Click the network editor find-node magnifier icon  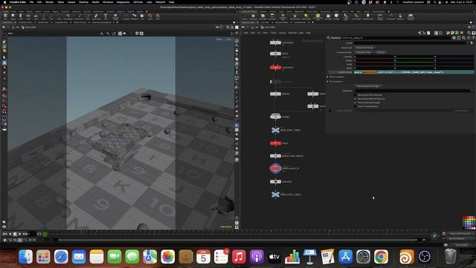[x=469, y=33]
